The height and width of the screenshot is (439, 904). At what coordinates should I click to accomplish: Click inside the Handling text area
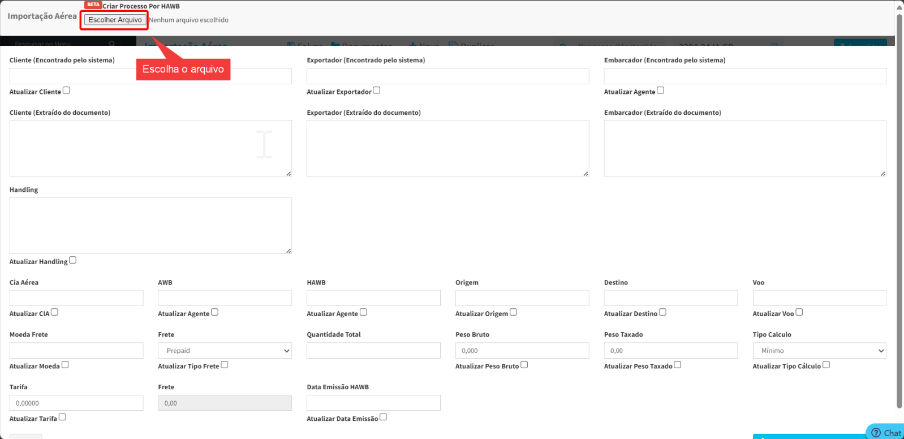click(x=150, y=226)
